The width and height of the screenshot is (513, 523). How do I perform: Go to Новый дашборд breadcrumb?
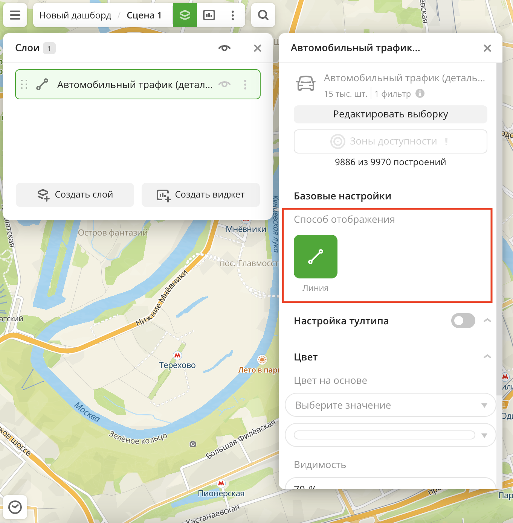(x=75, y=15)
